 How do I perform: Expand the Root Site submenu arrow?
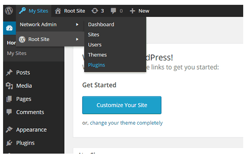[77, 39]
